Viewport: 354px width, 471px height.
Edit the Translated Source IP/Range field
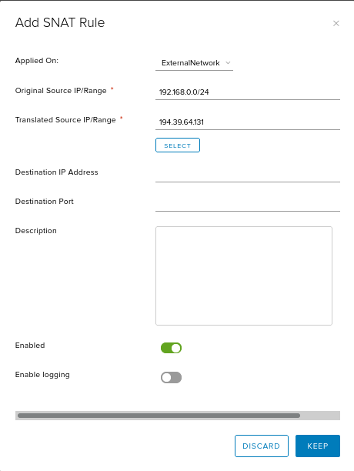[x=248, y=122]
